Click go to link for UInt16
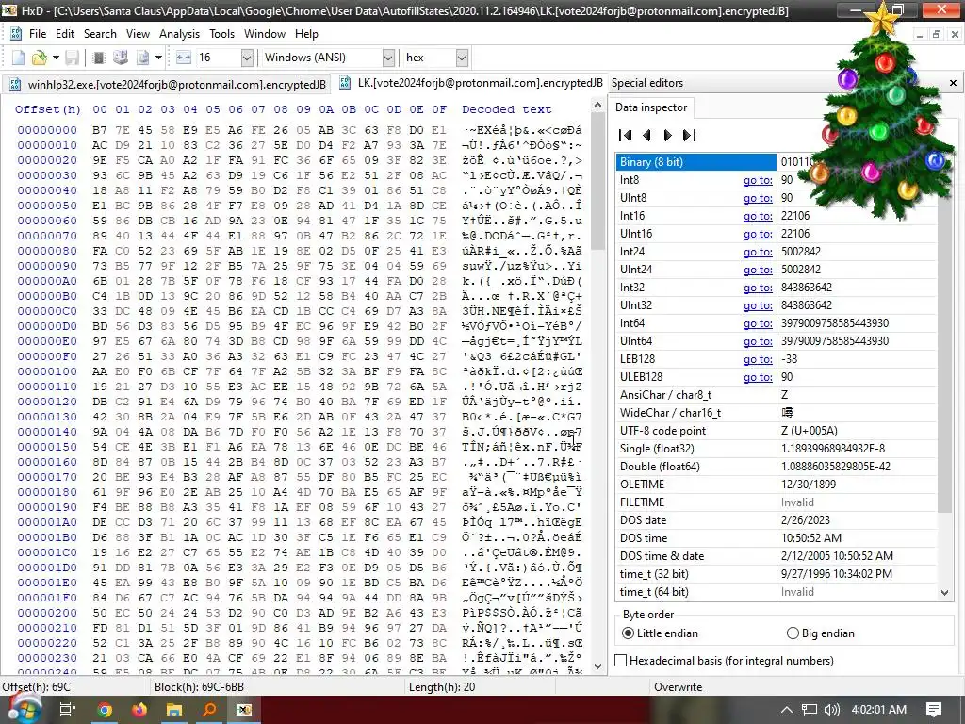 (758, 234)
